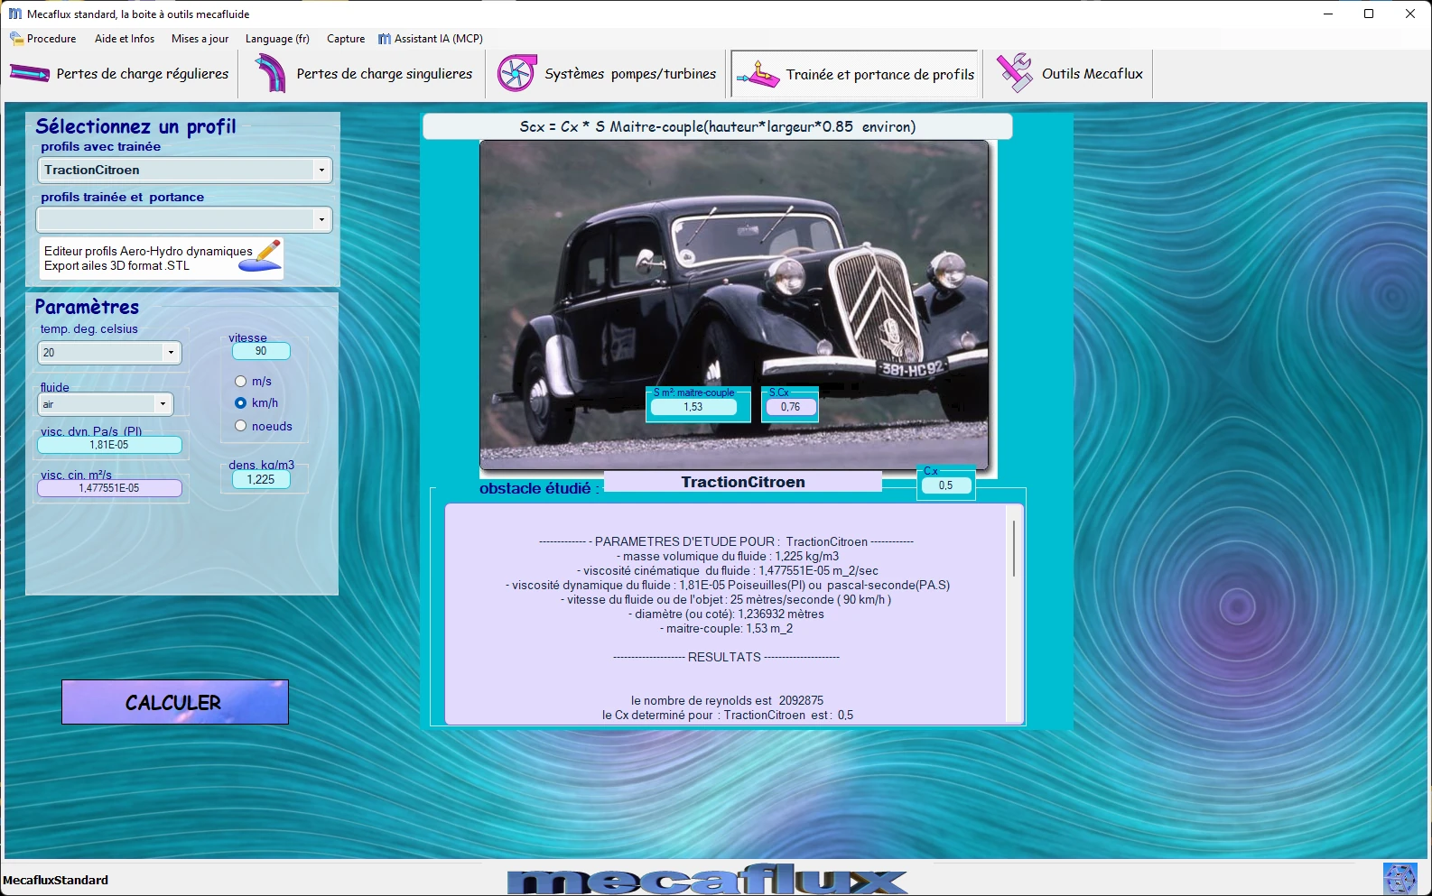
Task: Click the MecafluxStandard status bar text
Action: [x=56, y=880]
